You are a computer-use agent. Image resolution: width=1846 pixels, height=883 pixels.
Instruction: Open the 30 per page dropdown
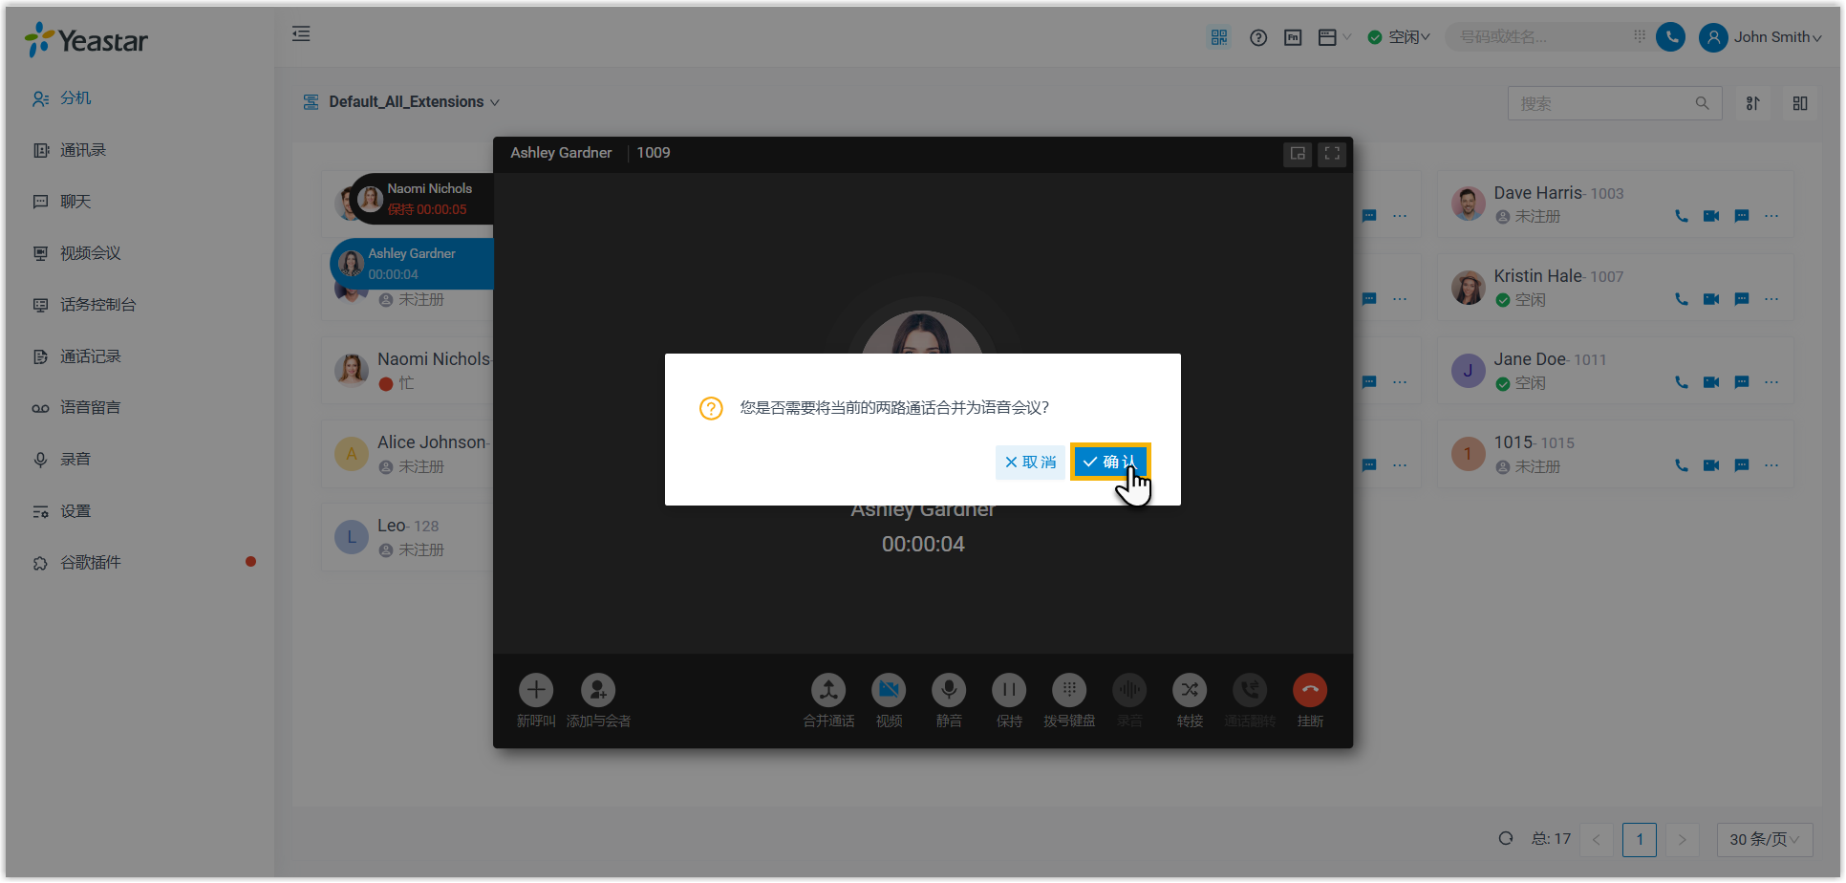tap(1763, 839)
